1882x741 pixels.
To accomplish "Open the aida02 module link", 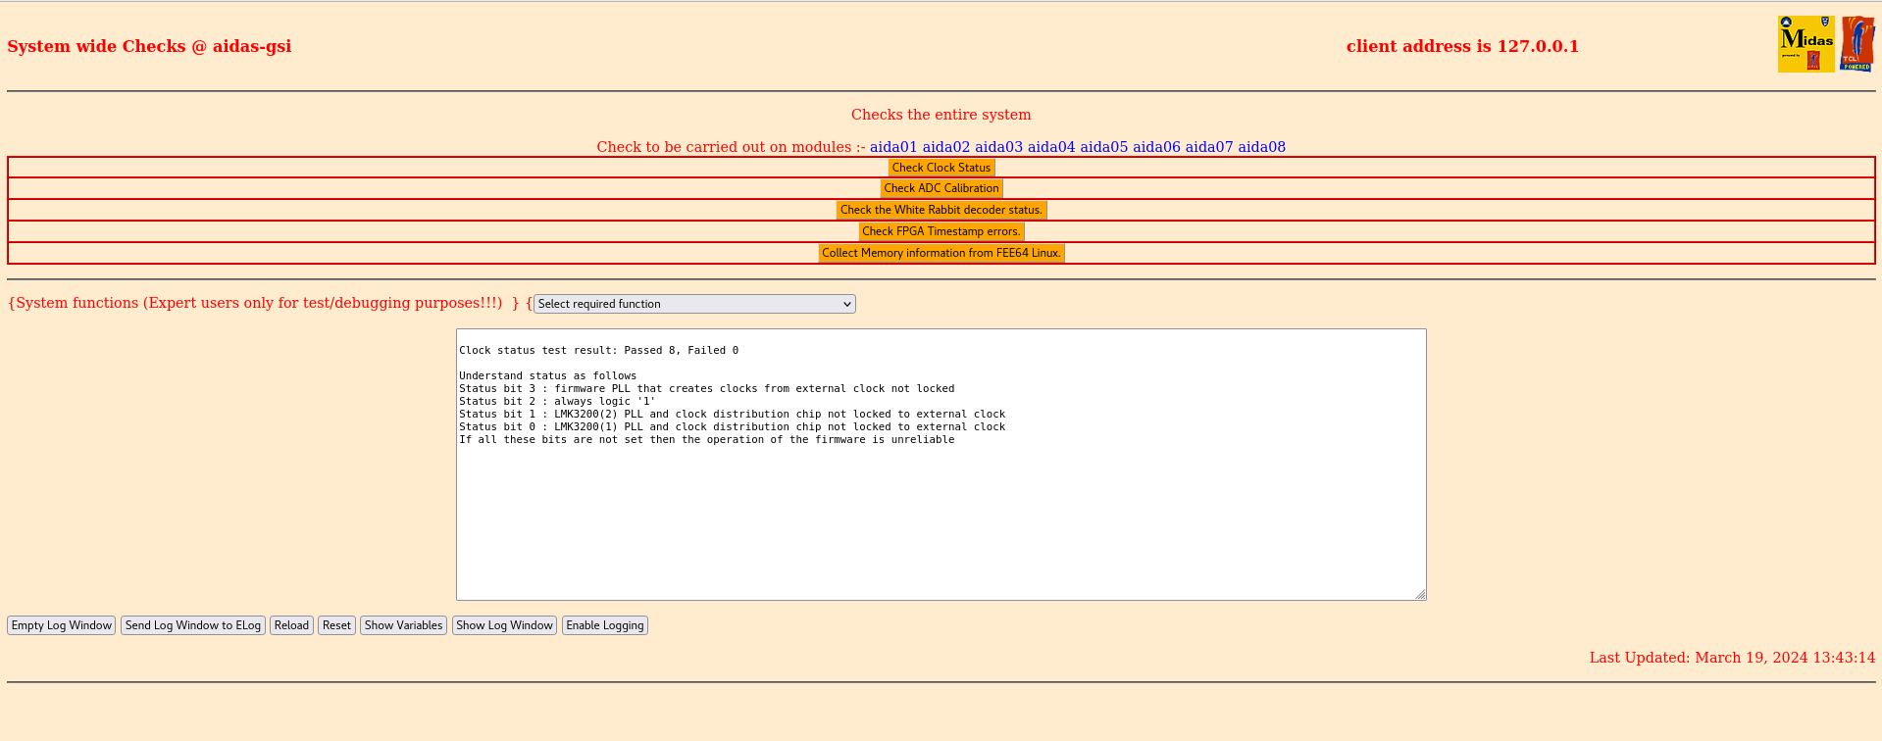I will (x=946, y=147).
